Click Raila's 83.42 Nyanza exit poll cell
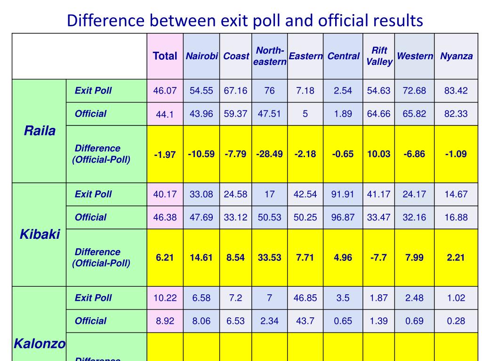This screenshot has width=482, height=361. (456, 91)
